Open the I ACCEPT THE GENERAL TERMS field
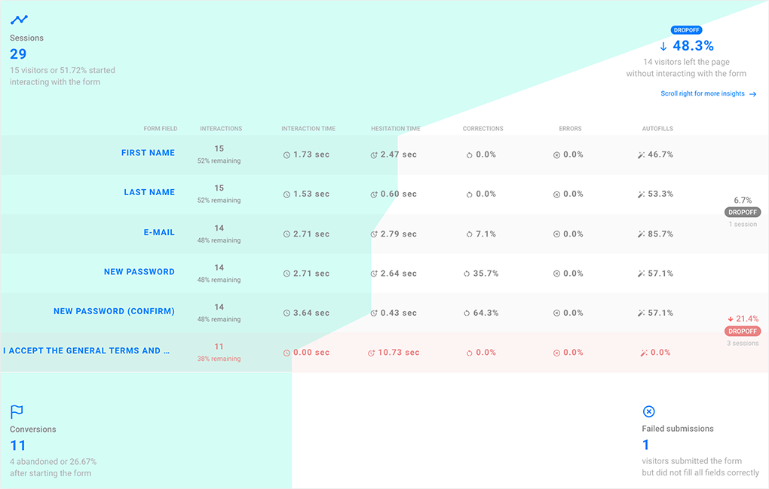The image size is (769, 489). point(86,351)
